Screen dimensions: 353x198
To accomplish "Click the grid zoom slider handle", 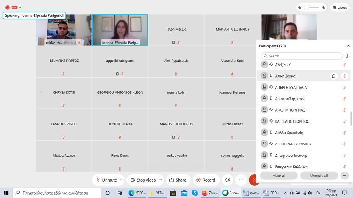I will [x=307, y=8].
